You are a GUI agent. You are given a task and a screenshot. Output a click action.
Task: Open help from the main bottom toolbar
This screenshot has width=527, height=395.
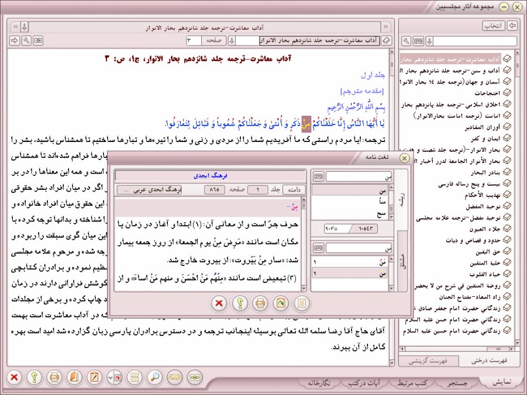pos(35,377)
